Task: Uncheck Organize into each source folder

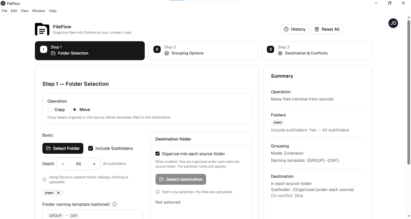Action: click(x=157, y=154)
